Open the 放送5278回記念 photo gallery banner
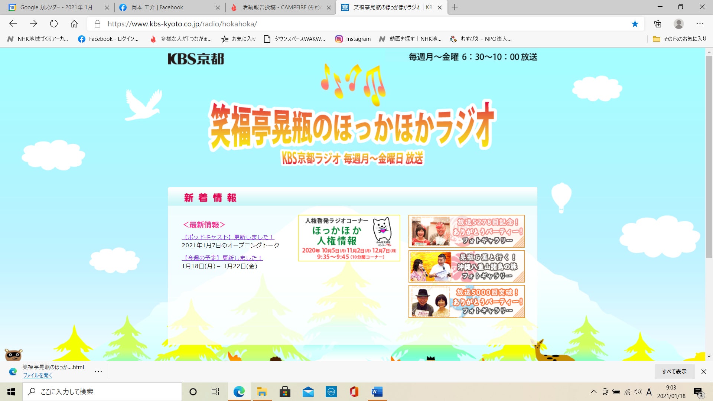Image resolution: width=713 pixels, height=401 pixels. [466, 231]
